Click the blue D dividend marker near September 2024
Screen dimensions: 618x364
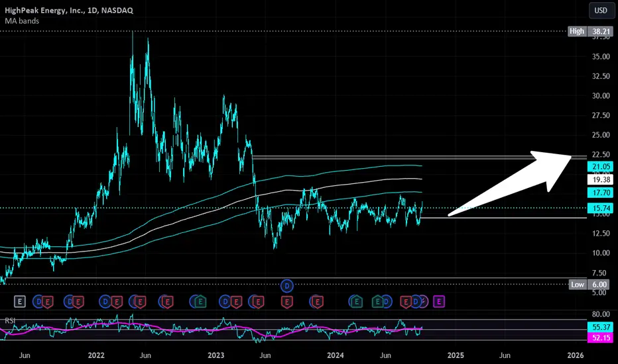point(415,302)
